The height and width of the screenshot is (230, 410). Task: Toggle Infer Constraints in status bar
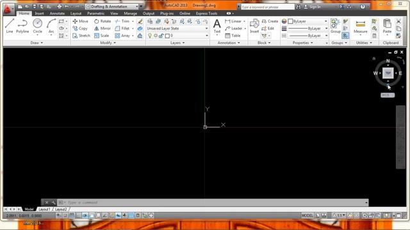(58, 216)
